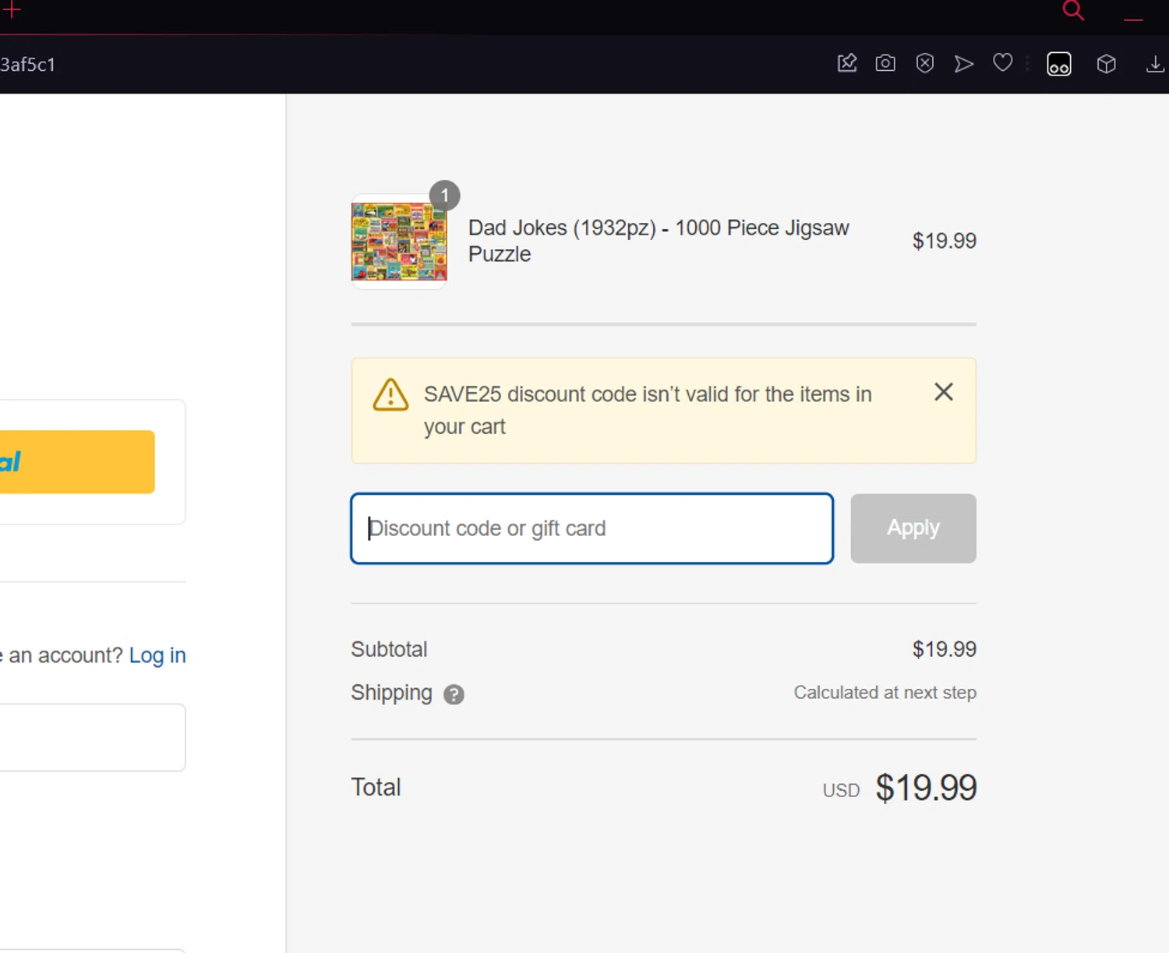Viewport: 1169px width, 953px height.
Task: Click the Shipping label
Action: pos(391,693)
